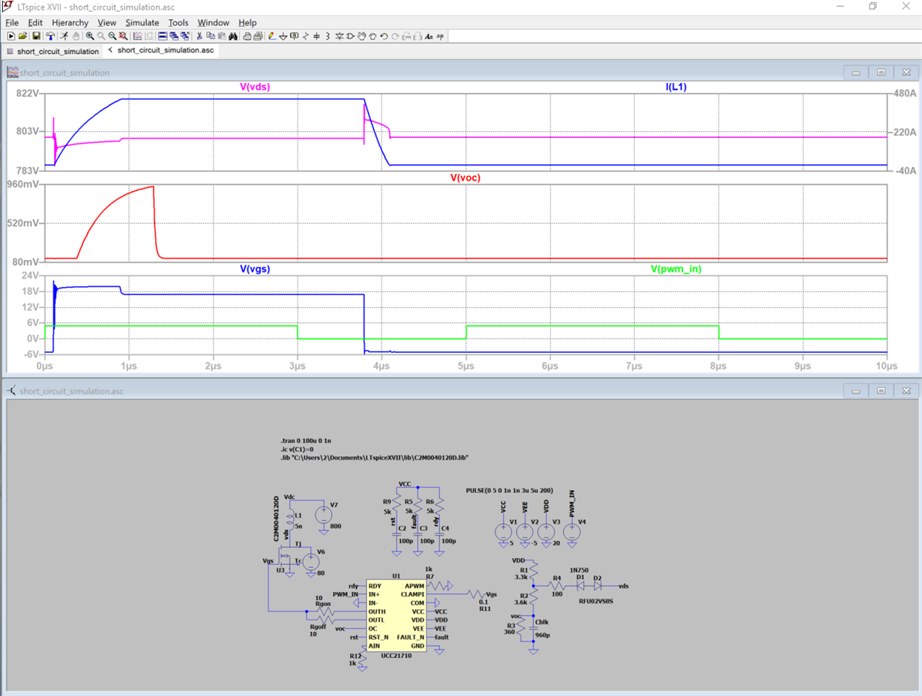
Task: Open the Edit menu
Action: tap(35, 22)
